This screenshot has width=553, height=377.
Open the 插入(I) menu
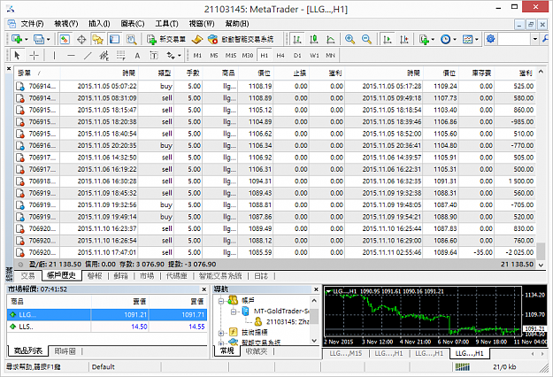point(99,24)
